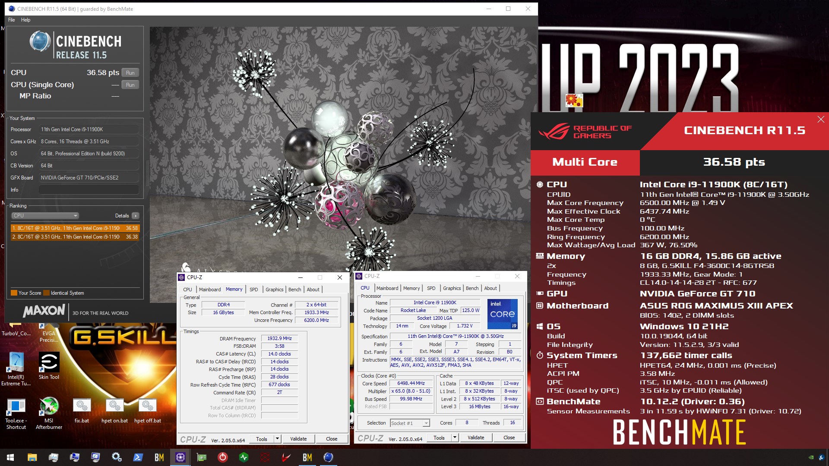The image size is (829, 466).
Task: Click the Cinebench globe logo
Action: (x=40, y=42)
